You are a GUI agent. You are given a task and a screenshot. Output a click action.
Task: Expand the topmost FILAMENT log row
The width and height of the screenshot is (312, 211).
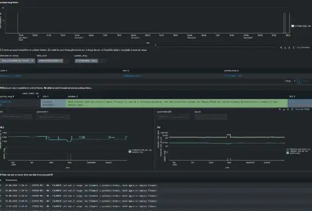pyautogui.click(x=1, y=186)
